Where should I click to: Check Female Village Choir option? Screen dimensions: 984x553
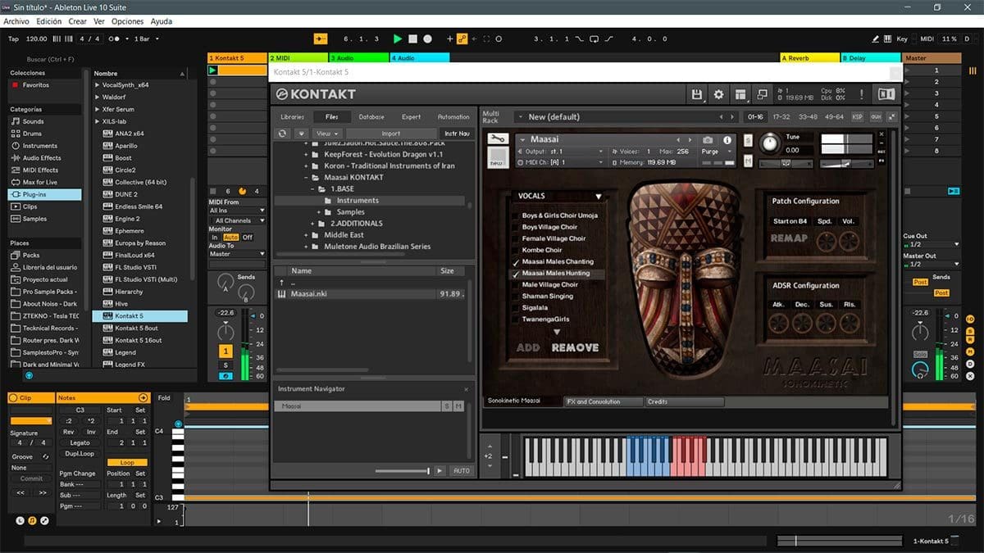click(x=516, y=238)
